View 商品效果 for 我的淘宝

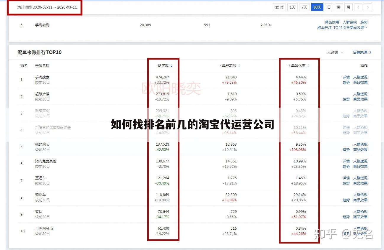point(360,150)
